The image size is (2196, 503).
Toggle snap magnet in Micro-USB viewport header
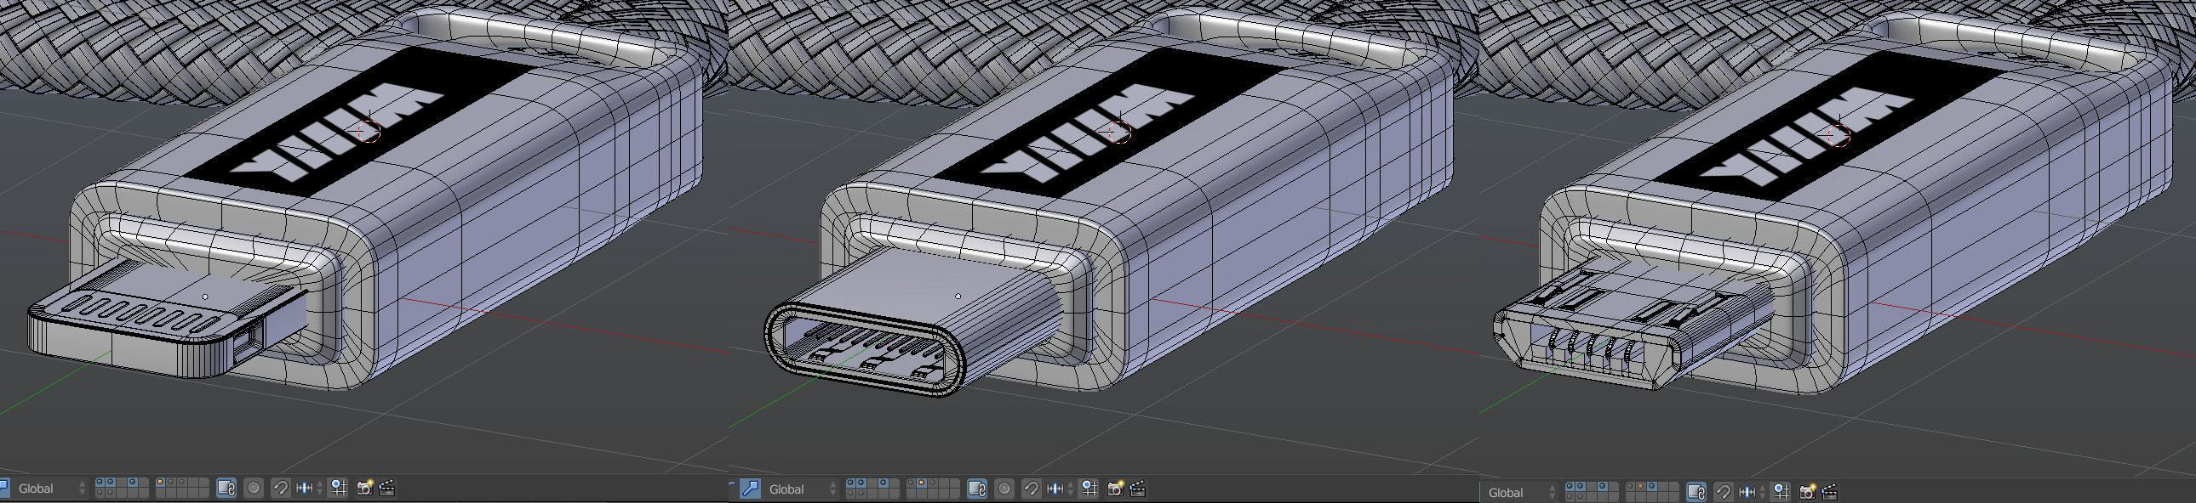[1724, 492]
